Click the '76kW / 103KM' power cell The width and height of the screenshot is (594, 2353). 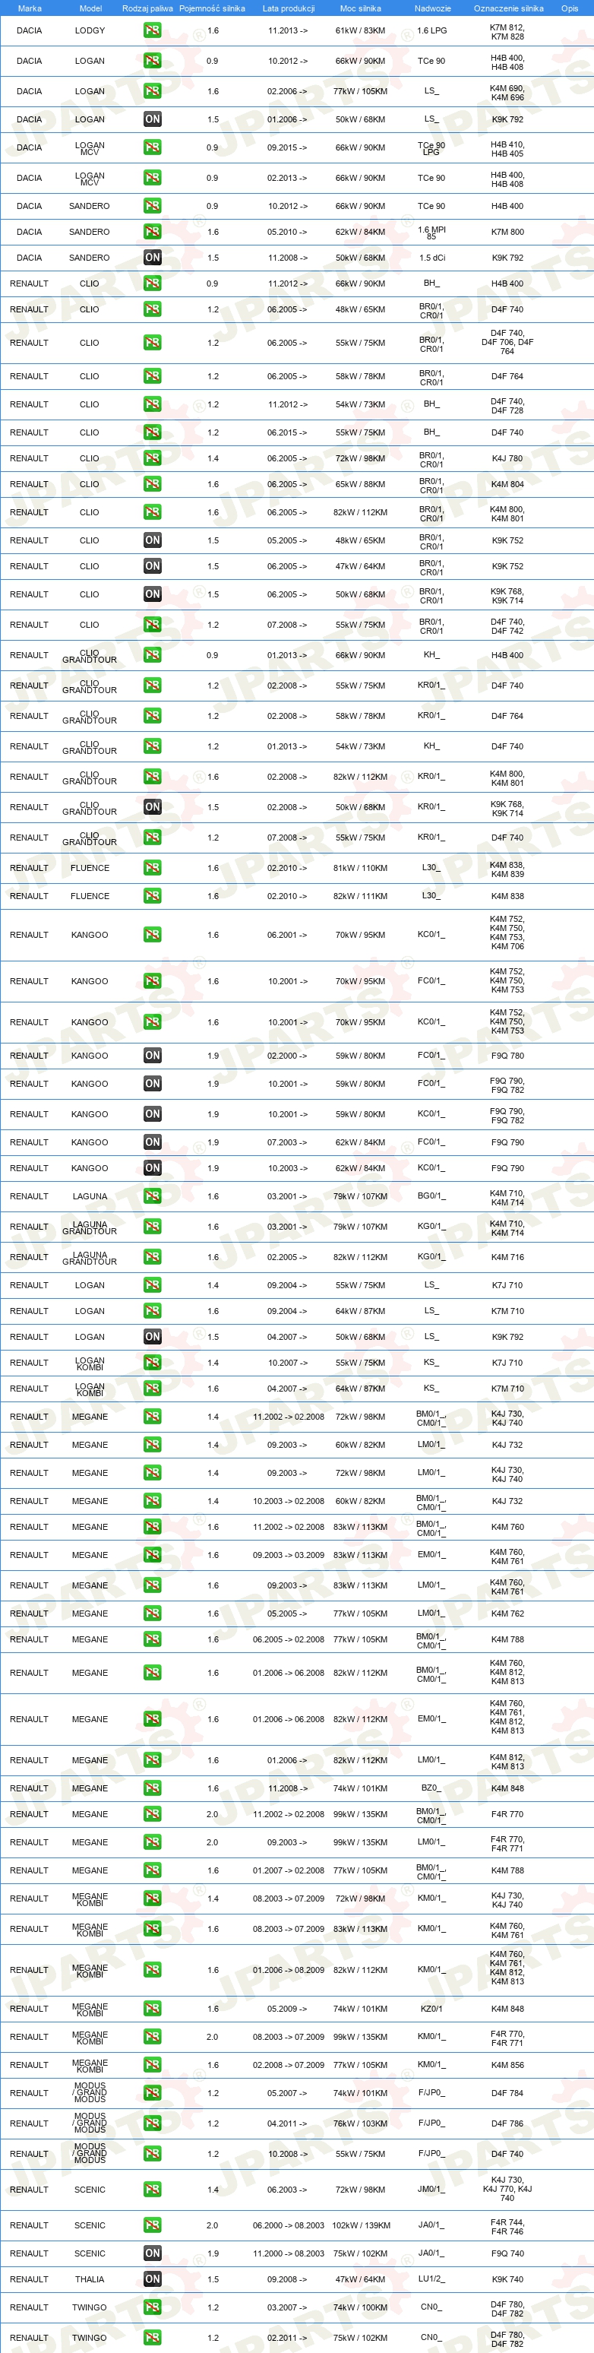click(x=360, y=2123)
